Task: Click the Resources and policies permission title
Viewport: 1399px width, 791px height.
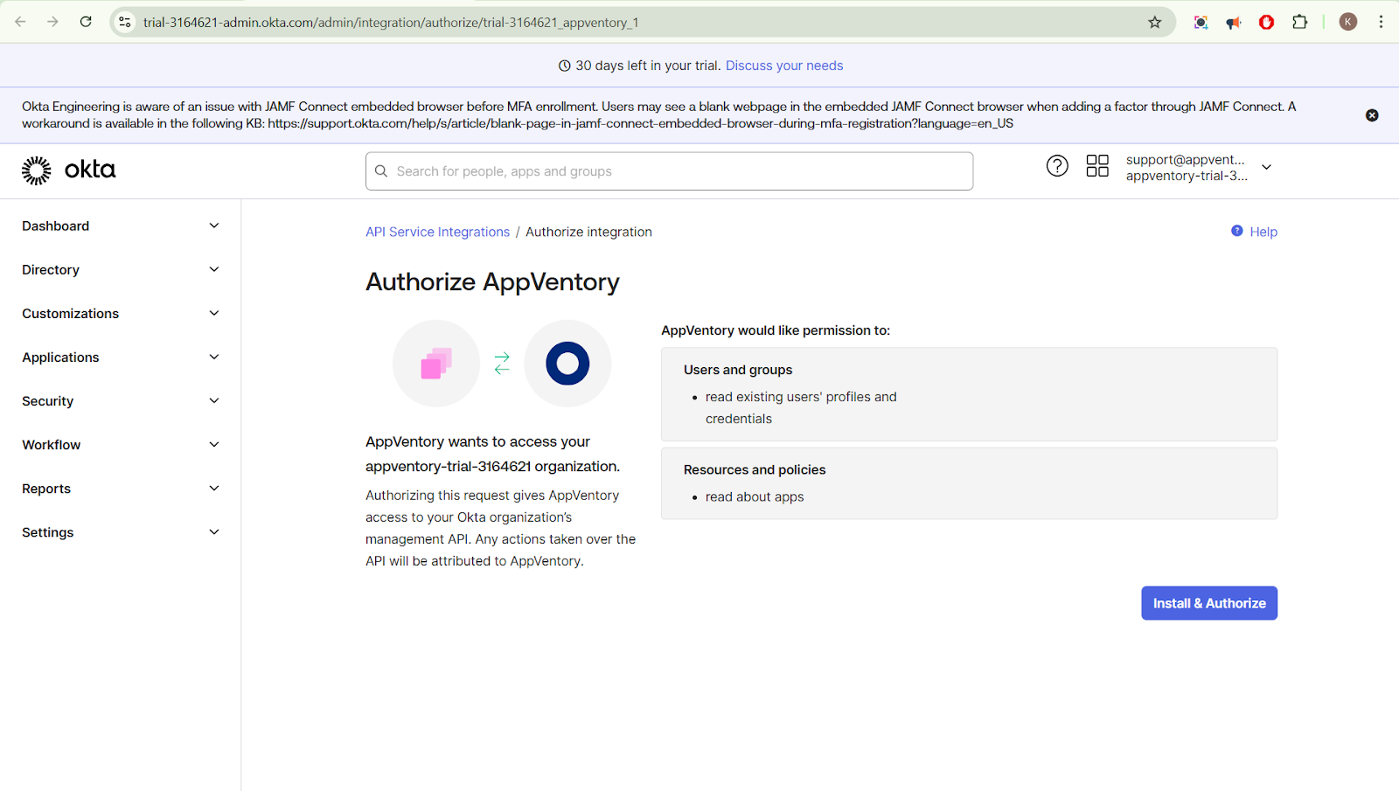Action: pyautogui.click(x=755, y=469)
